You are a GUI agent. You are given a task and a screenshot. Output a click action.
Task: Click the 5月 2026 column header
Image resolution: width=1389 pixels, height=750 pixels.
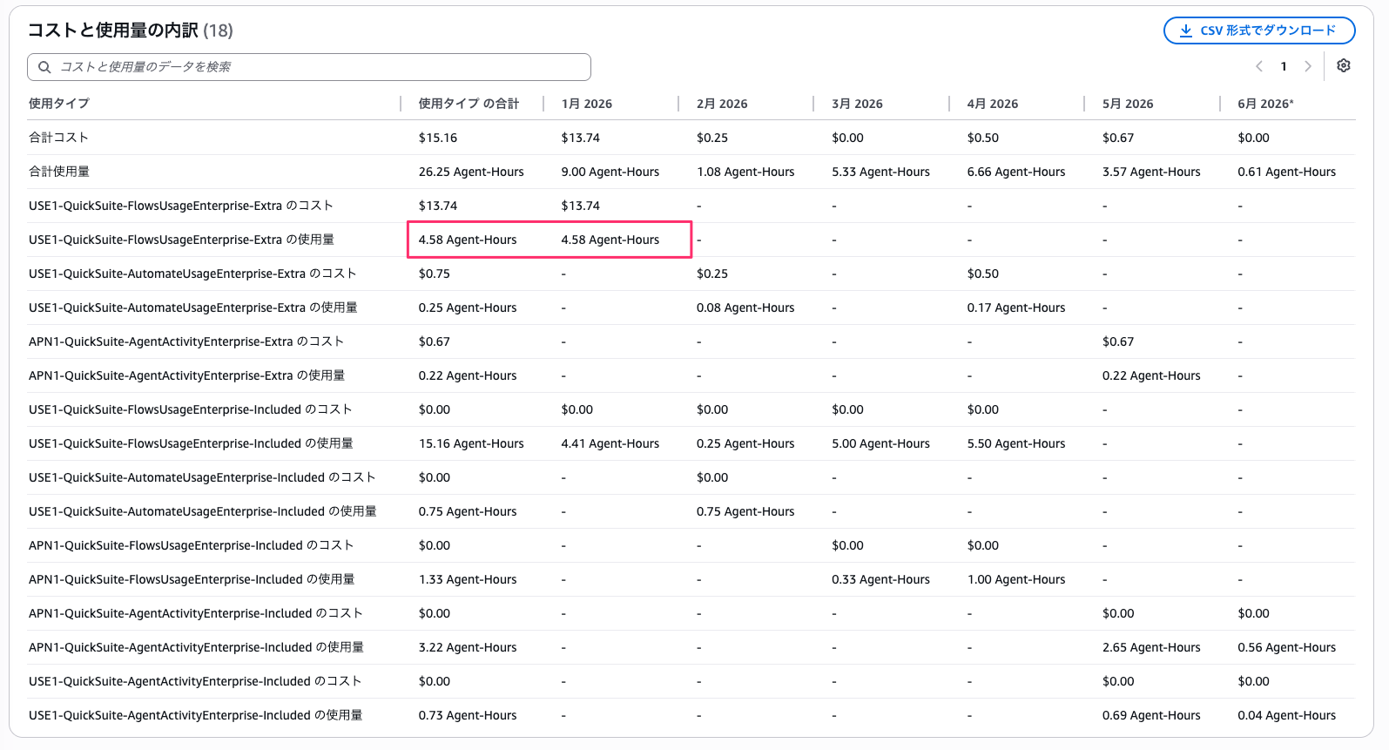[1128, 104]
